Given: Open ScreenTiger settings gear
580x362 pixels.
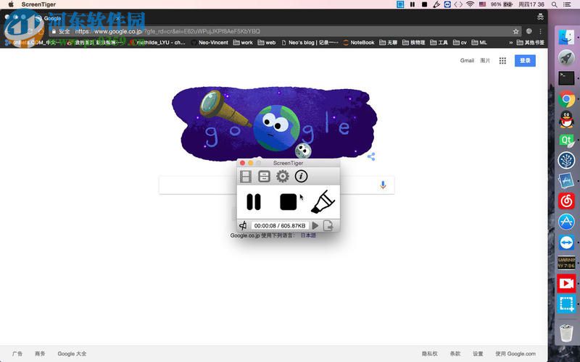Looking at the screenshot, I should (283, 177).
